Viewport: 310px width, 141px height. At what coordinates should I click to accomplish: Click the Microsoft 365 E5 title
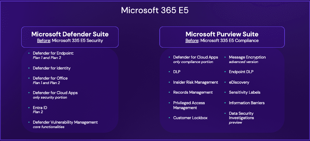point(155,10)
